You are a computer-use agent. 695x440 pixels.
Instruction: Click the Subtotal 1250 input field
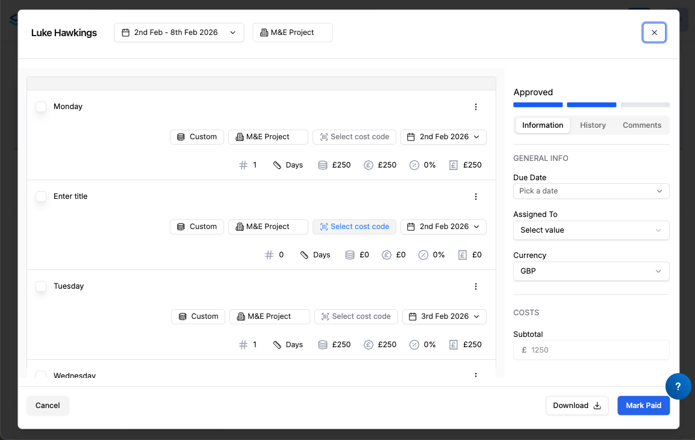pyautogui.click(x=591, y=350)
